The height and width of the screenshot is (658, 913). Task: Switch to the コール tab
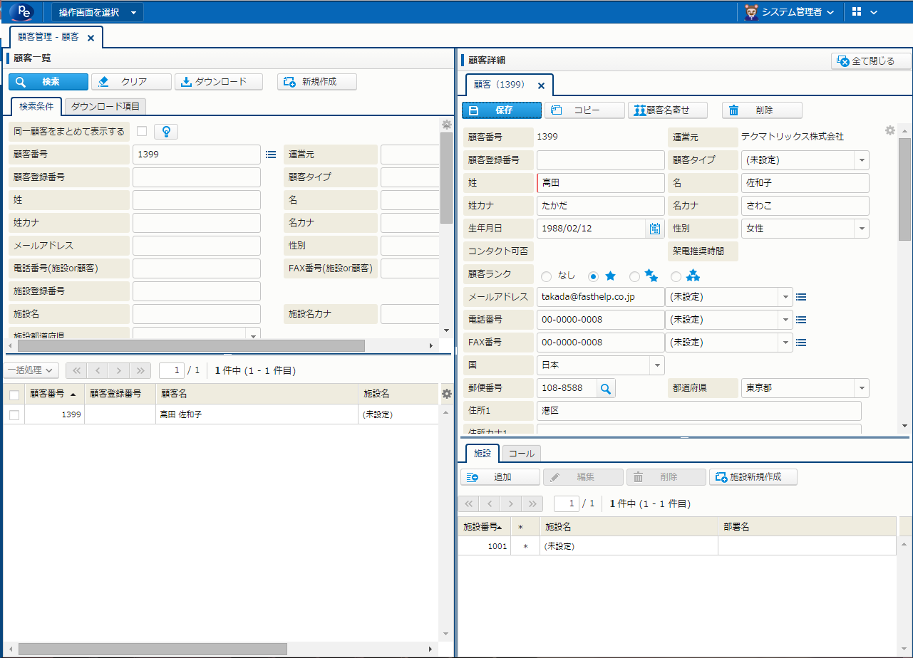(522, 454)
